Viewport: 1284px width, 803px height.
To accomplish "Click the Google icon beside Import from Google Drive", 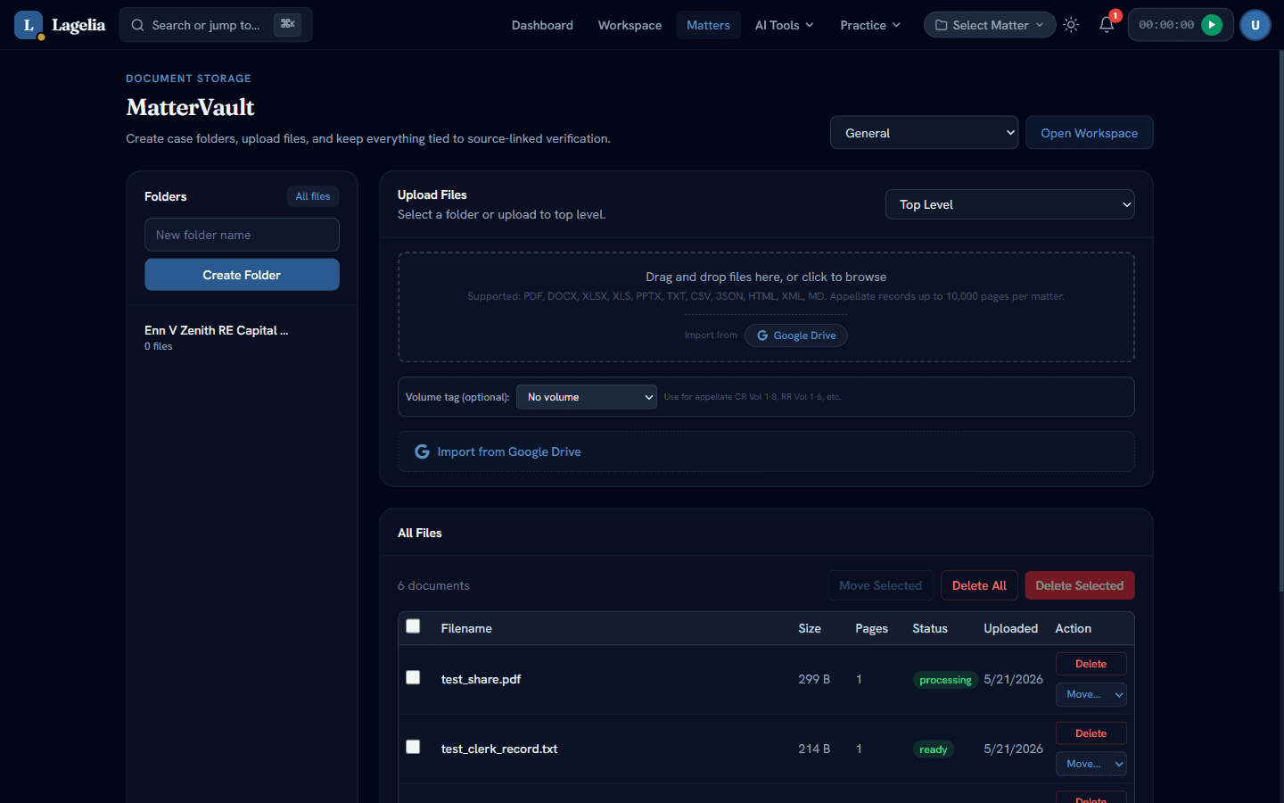I will click(x=422, y=451).
